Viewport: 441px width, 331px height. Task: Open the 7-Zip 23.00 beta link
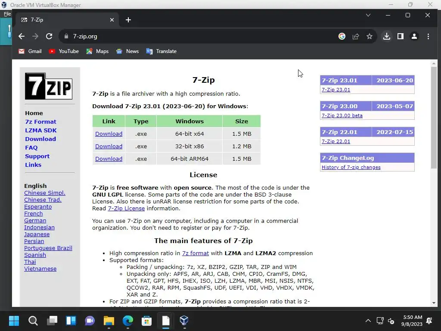[x=342, y=116]
